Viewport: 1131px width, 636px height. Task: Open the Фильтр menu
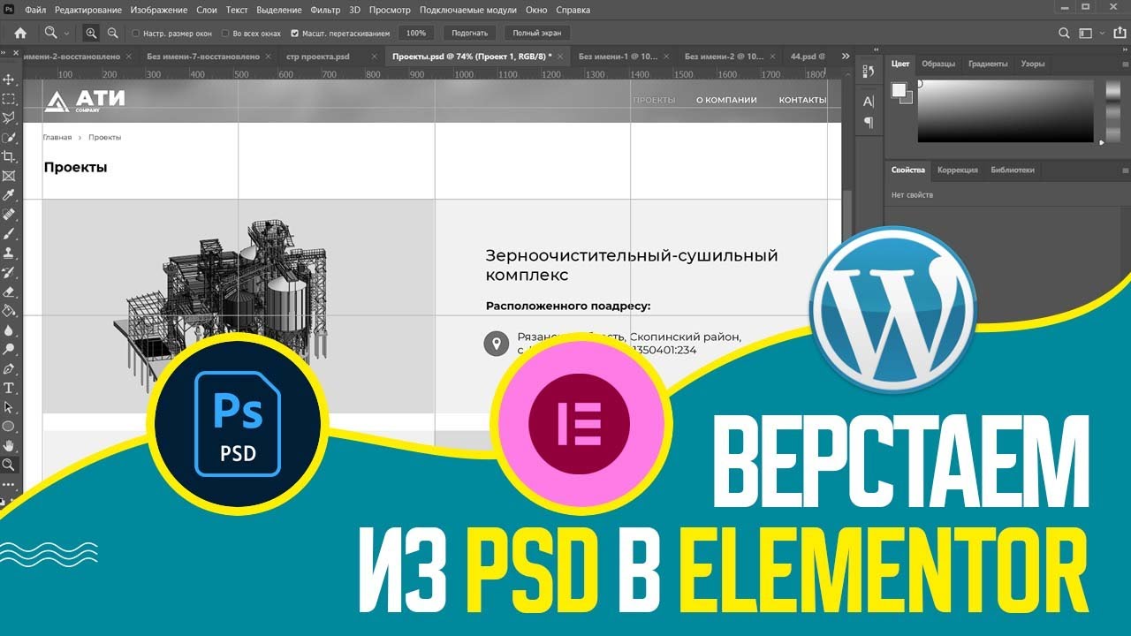tap(325, 10)
